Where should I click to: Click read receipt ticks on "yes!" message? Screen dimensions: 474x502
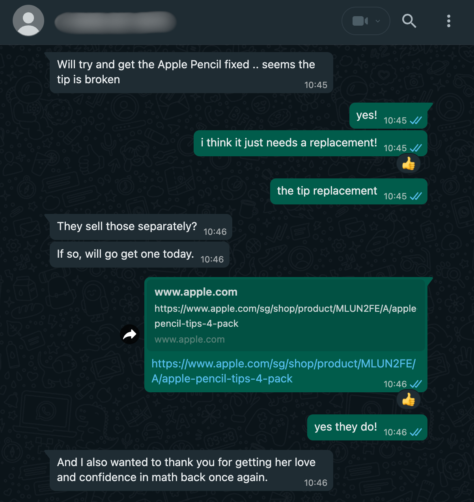pyautogui.click(x=416, y=121)
